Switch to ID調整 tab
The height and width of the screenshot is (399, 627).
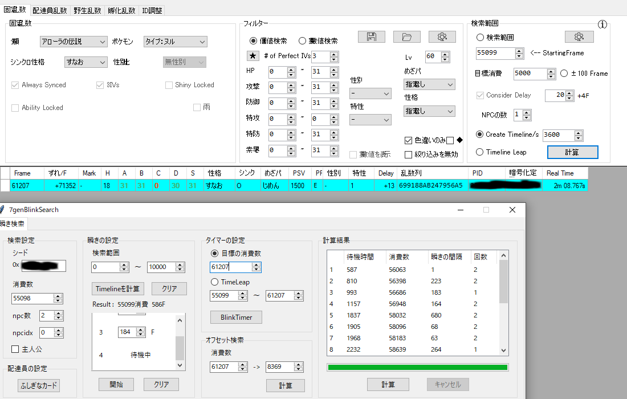coord(152,10)
